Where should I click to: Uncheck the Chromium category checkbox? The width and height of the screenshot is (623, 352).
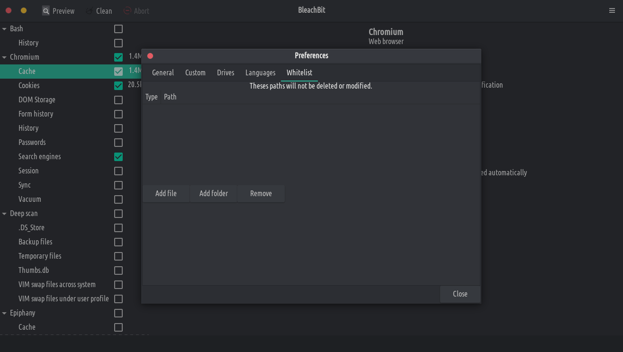coord(118,57)
